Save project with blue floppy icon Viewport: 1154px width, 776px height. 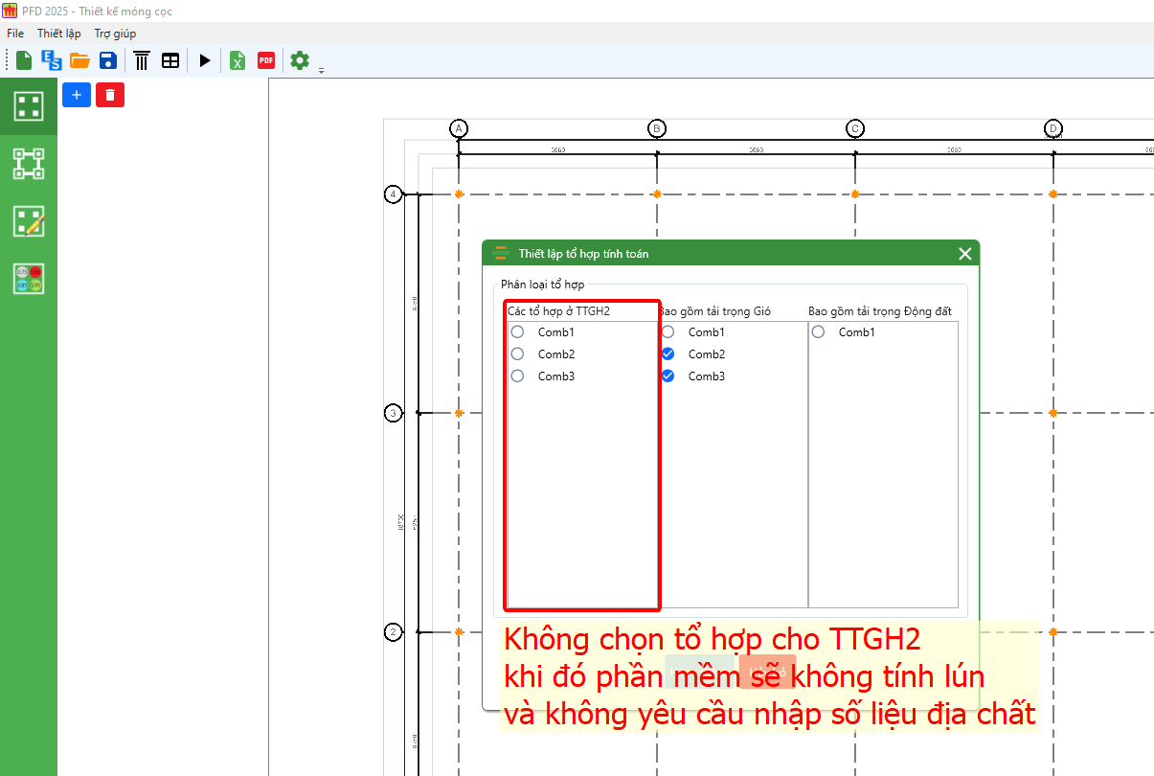(x=108, y=60)
